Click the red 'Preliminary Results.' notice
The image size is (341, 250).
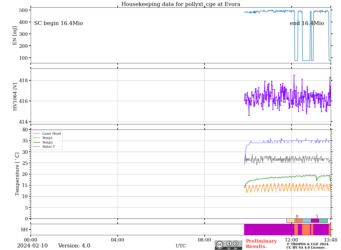[x=261, y=244]
